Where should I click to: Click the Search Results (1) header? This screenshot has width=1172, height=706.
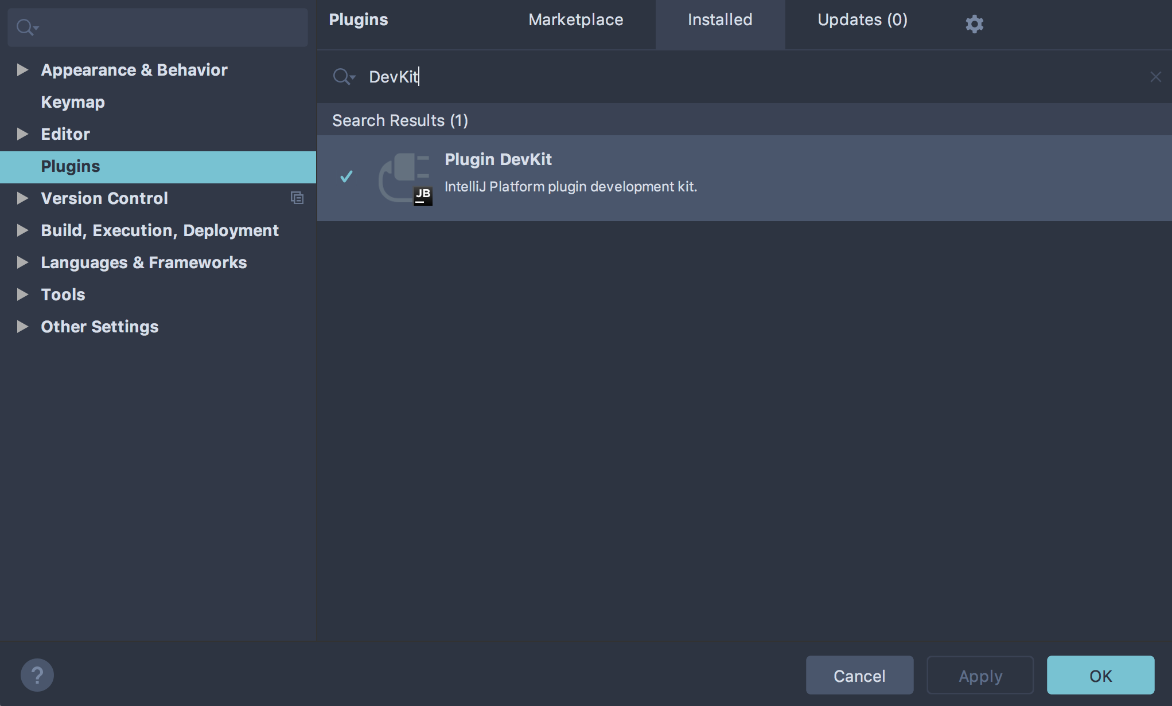[400, 120]
